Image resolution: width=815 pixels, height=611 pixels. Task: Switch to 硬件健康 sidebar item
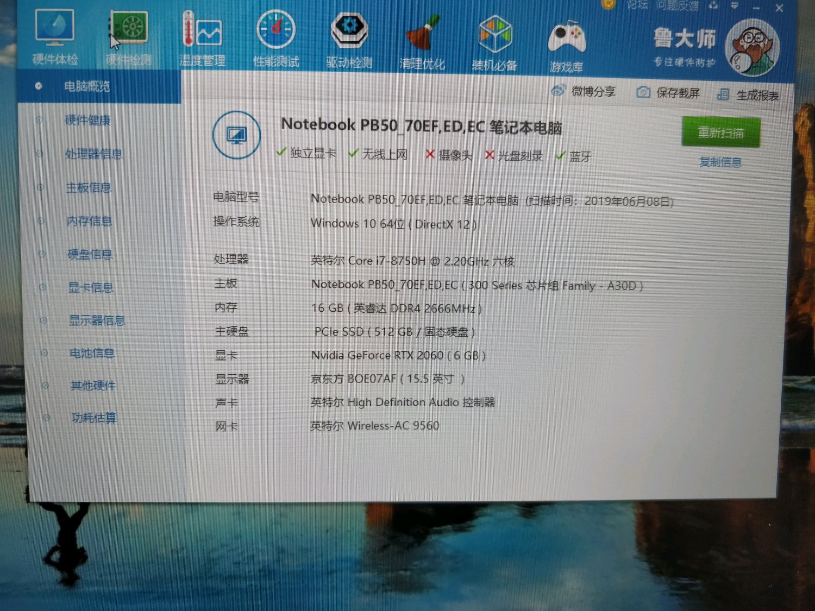pos(87,120)
